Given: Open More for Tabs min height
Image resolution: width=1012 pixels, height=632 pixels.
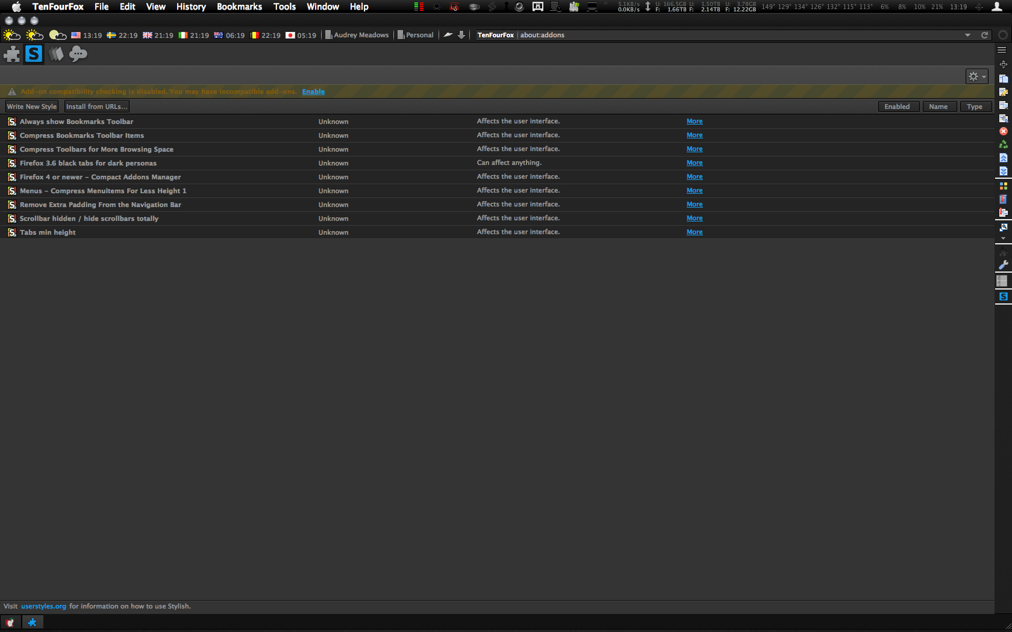Looking at the screenshot, I should pyautogui.click(x=695, y=232).
